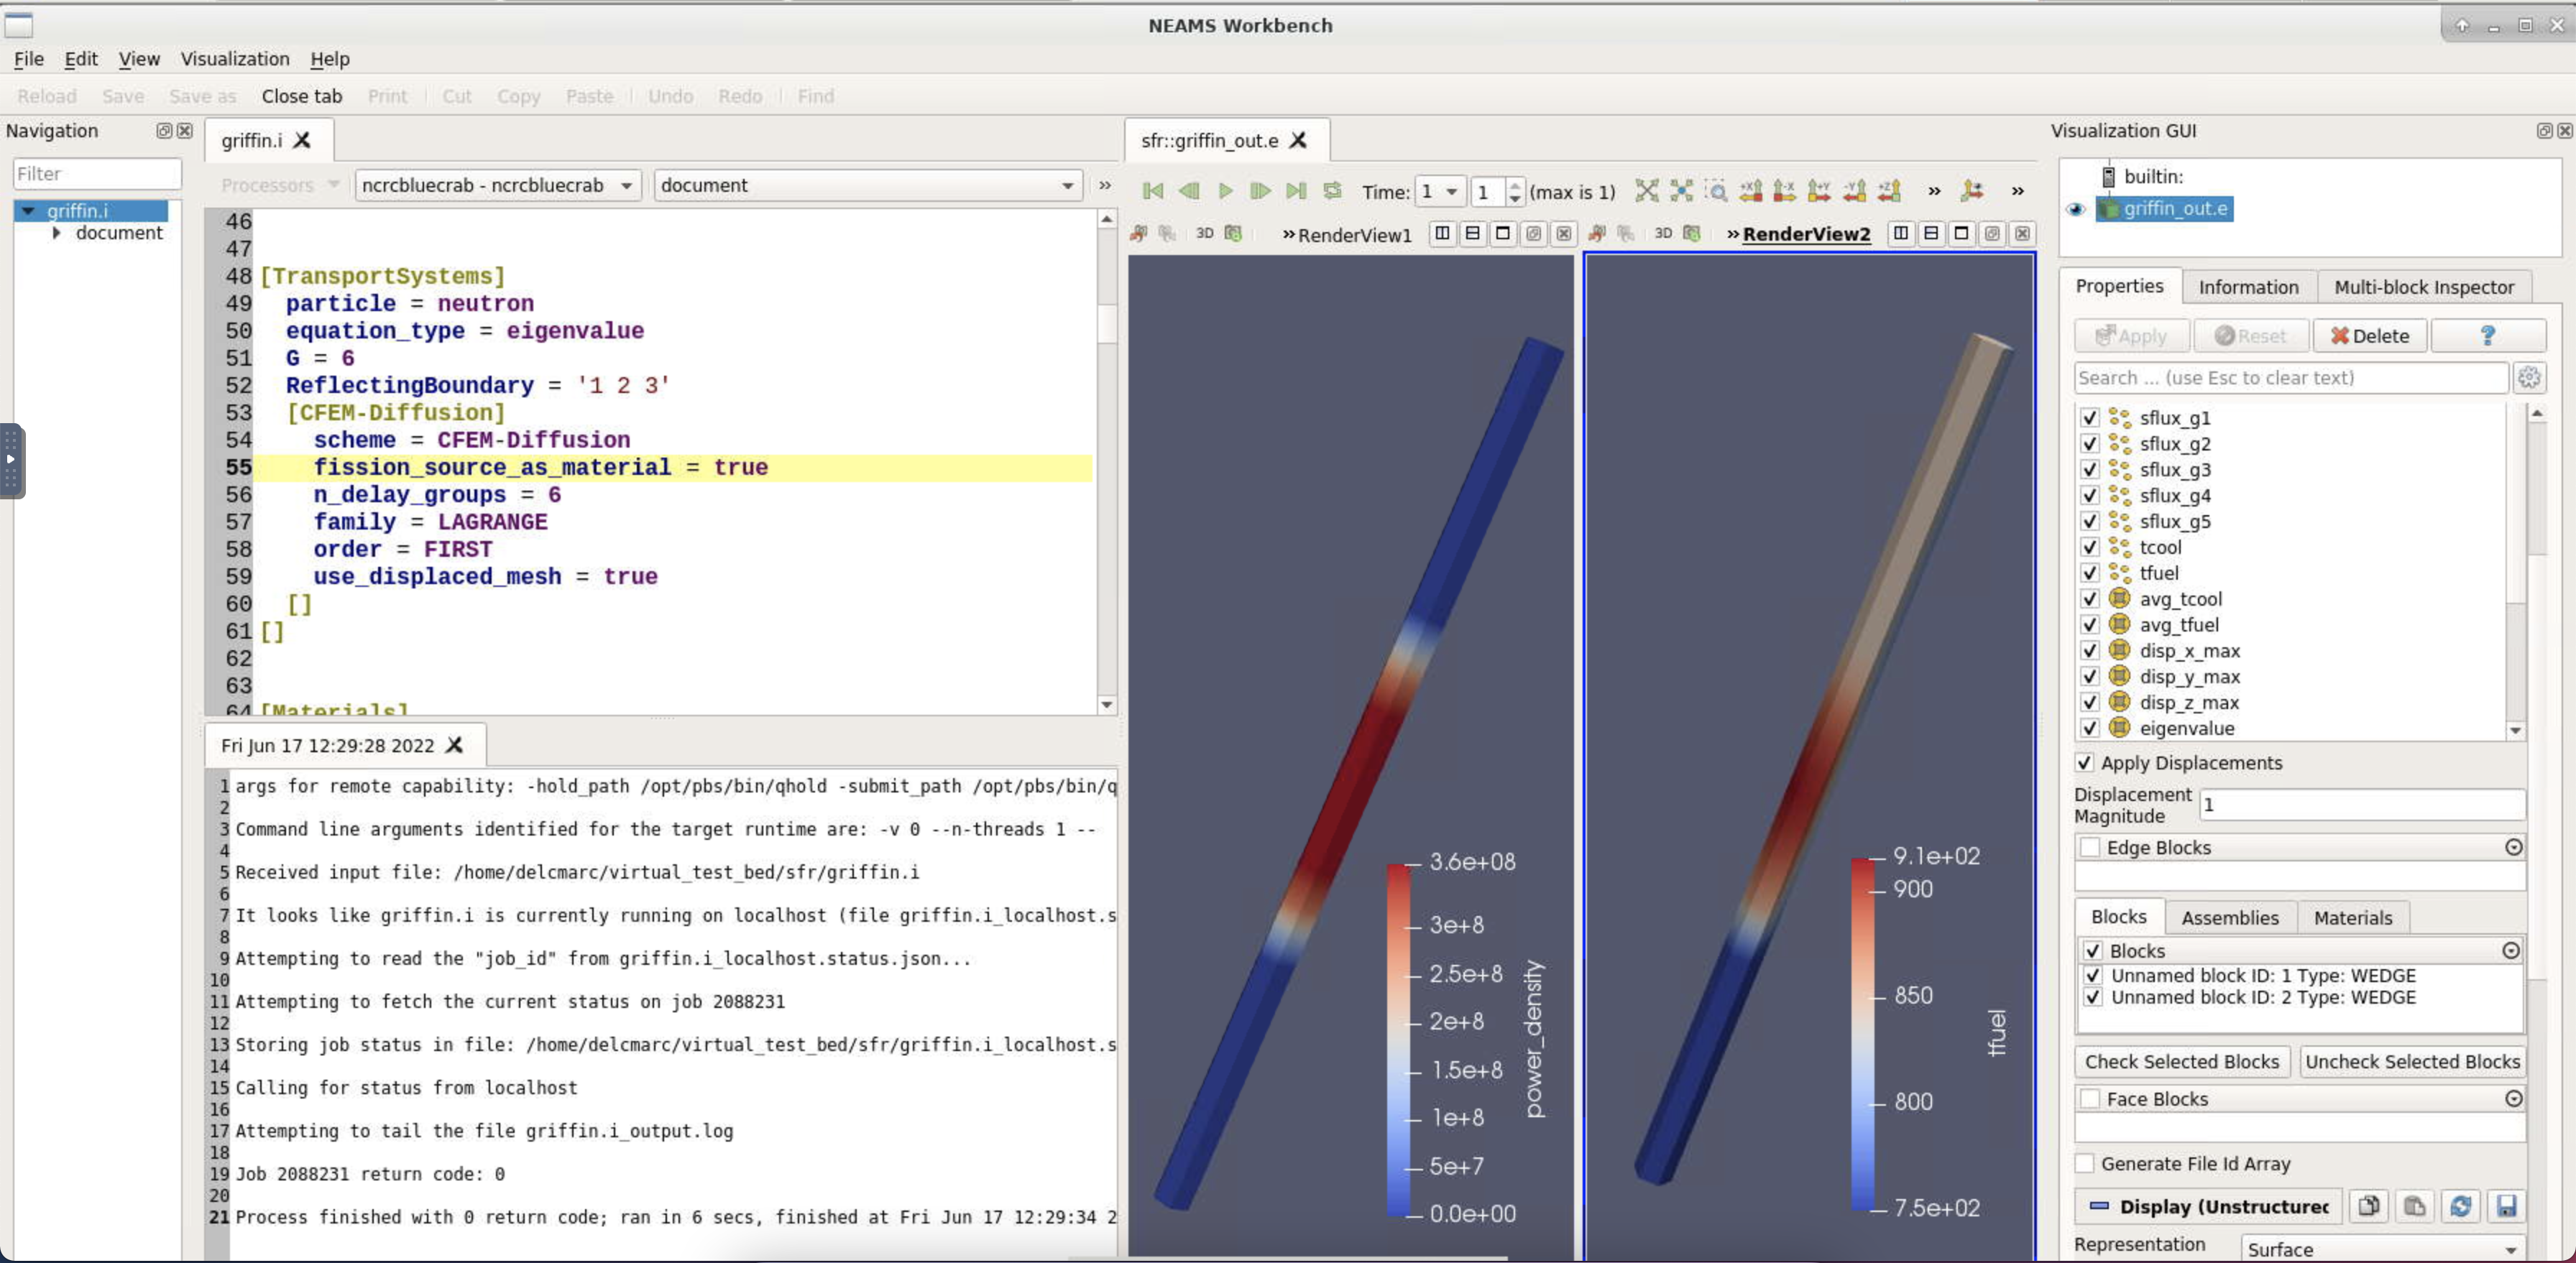Click the Delete button
Viewport: 2576px width, 1263px height.
[x=2370, y=336]
